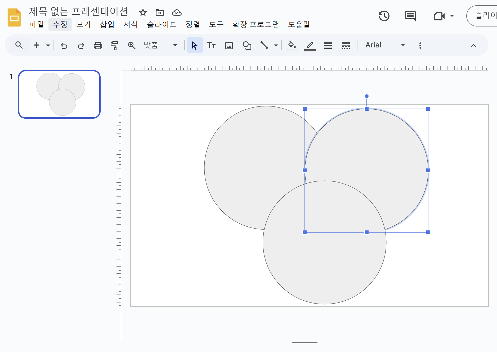Viewport: 497px width, 352px height.
Task: Add a new slide with plus
Action: coord(37,45)
